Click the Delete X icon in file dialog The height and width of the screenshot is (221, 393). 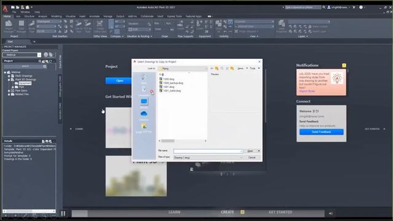pos(227,68)
